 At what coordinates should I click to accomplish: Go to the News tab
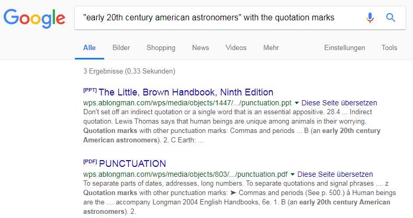(x=200, y=48)
